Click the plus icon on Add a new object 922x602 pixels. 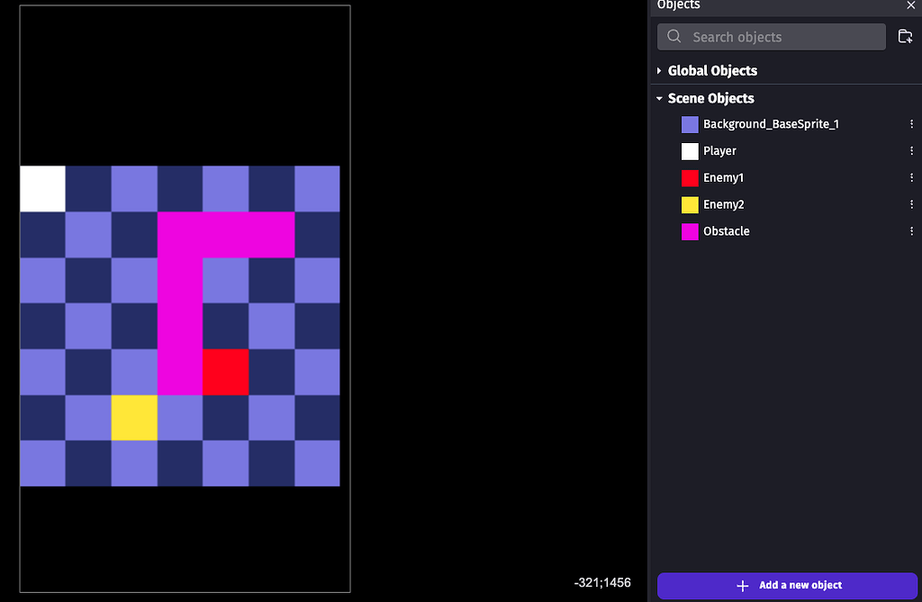742,585
